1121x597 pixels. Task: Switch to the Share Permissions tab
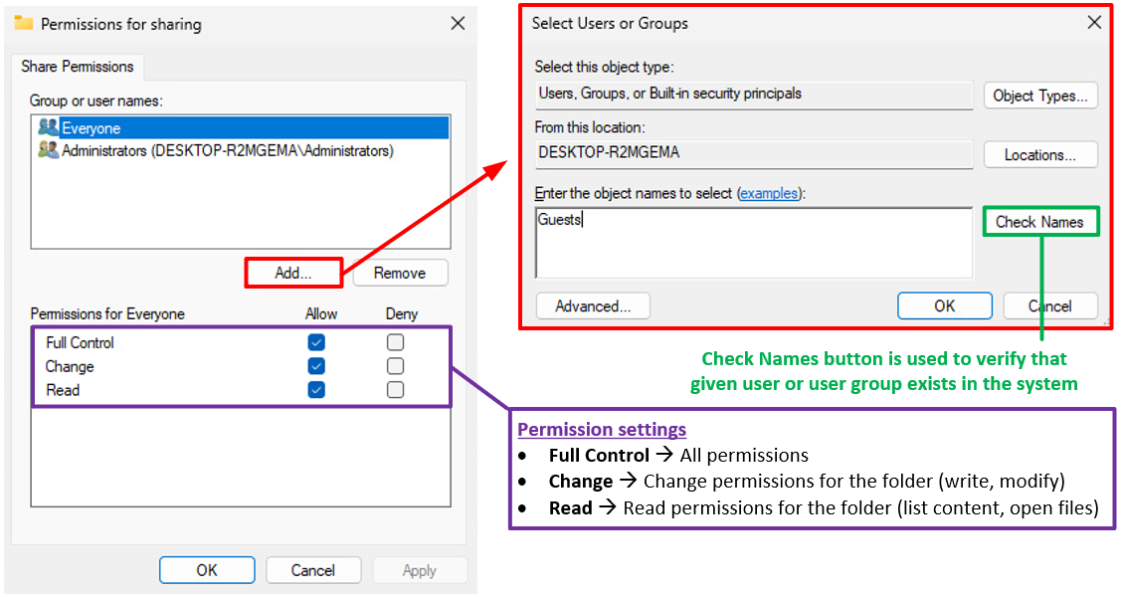coord(78,67)
